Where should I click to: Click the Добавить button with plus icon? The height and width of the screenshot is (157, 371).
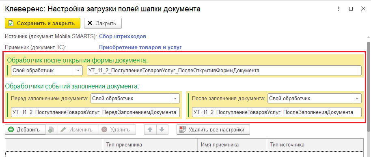point(25,129)
